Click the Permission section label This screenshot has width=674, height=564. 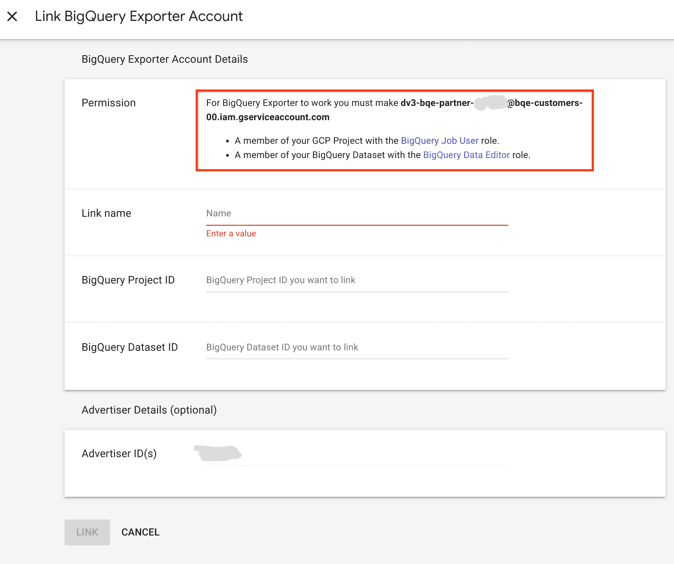click(108, 103)
